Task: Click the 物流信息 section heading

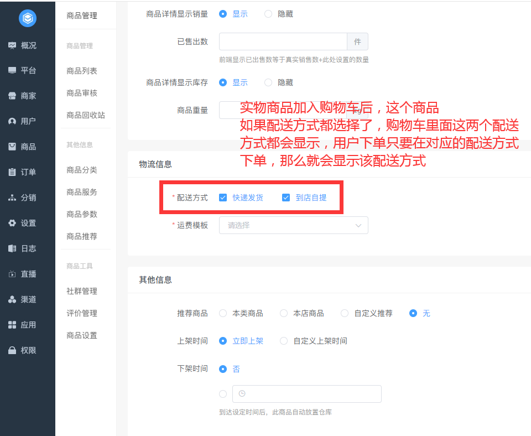Action: tap(155, 164)
